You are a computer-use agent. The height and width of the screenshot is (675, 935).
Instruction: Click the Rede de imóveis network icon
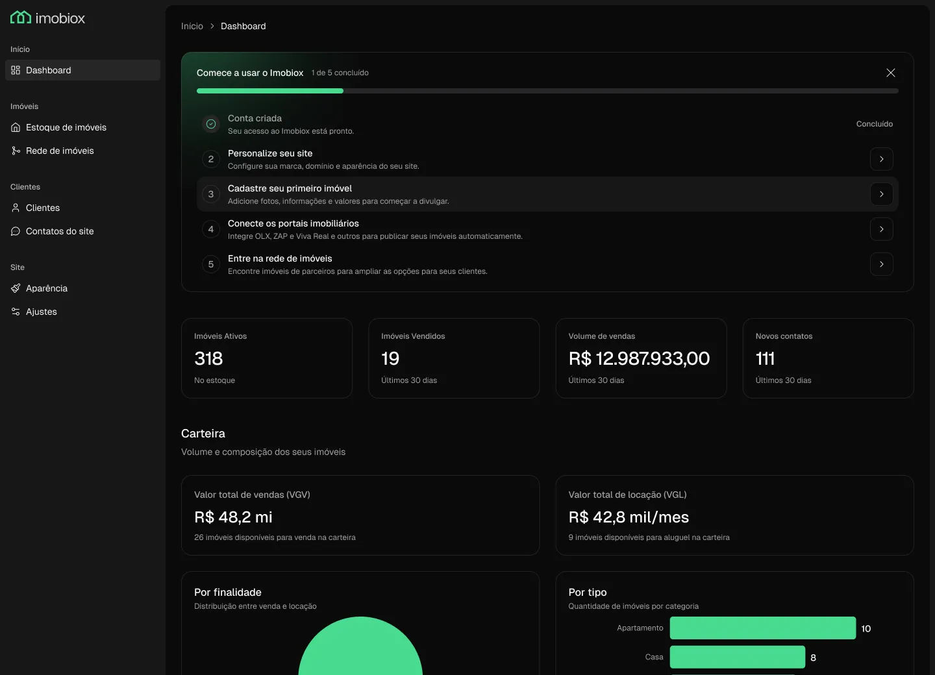click(x=16, y=151)
